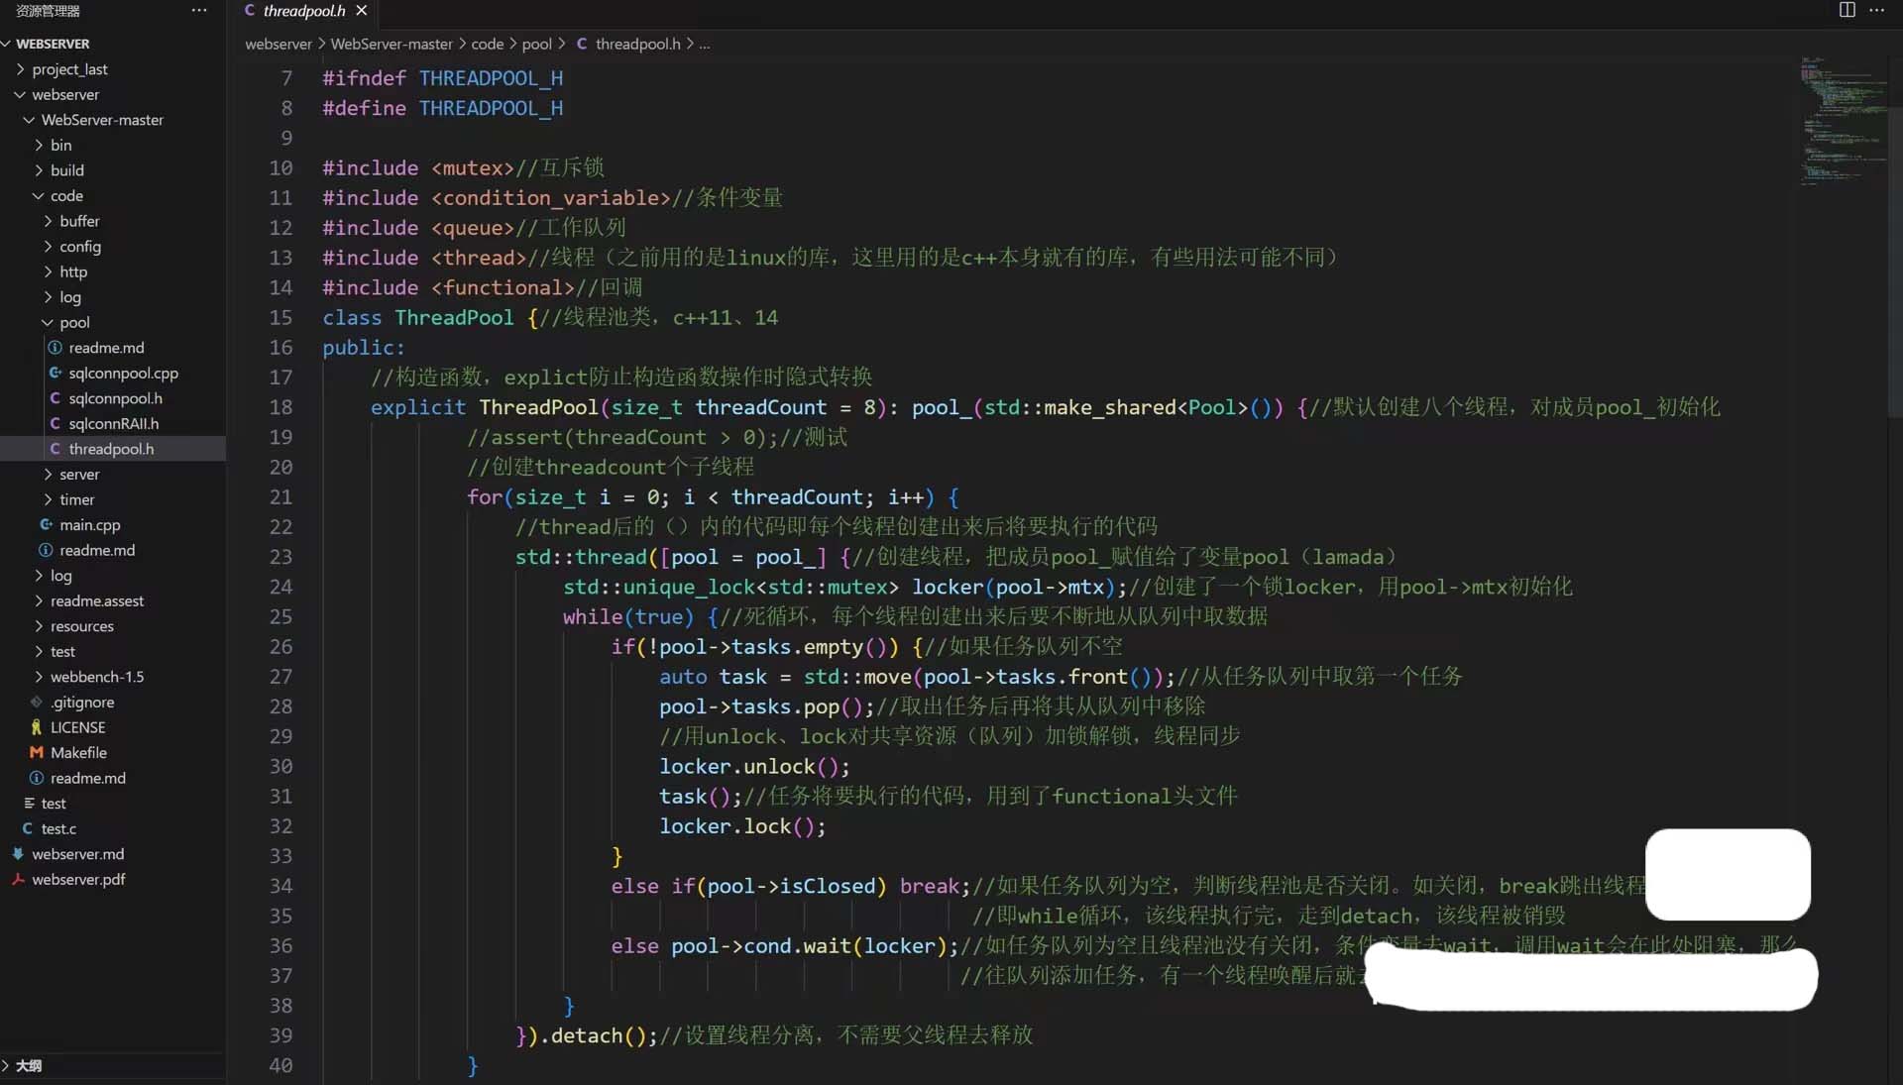Close the threadpool.h editor tab

(x=362, y=11)
